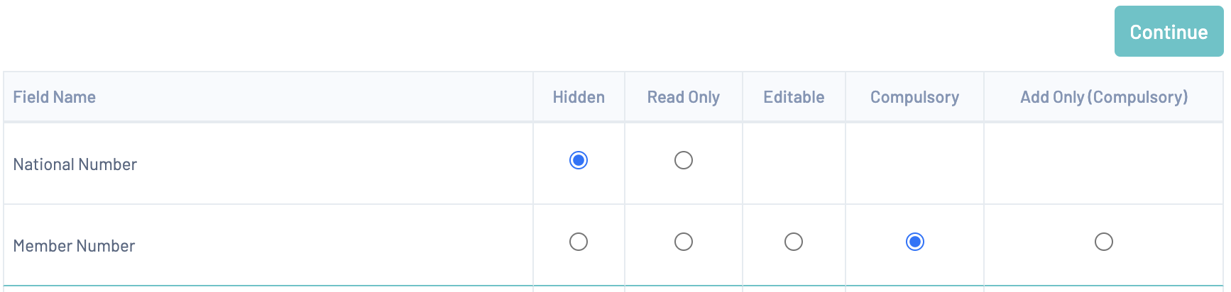Click the Editable column header
This screenshot has width=1231, height=292.
(794, 97)
